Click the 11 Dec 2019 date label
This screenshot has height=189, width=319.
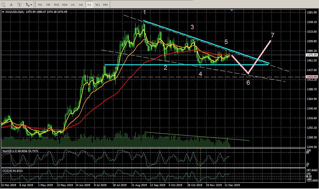232,185
